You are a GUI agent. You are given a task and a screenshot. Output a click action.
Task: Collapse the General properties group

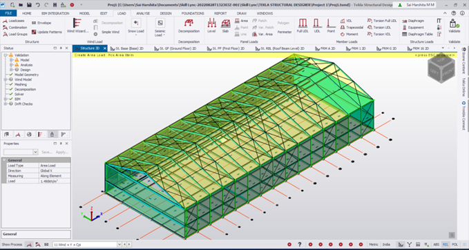point(4,160)
